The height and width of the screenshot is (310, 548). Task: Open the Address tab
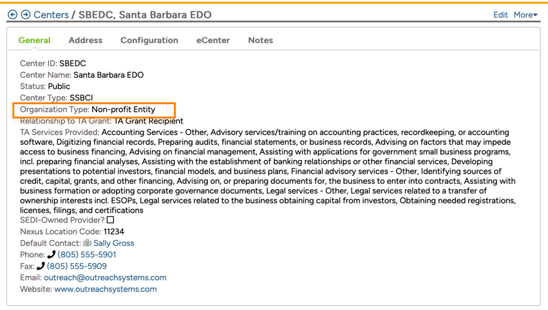86,40
